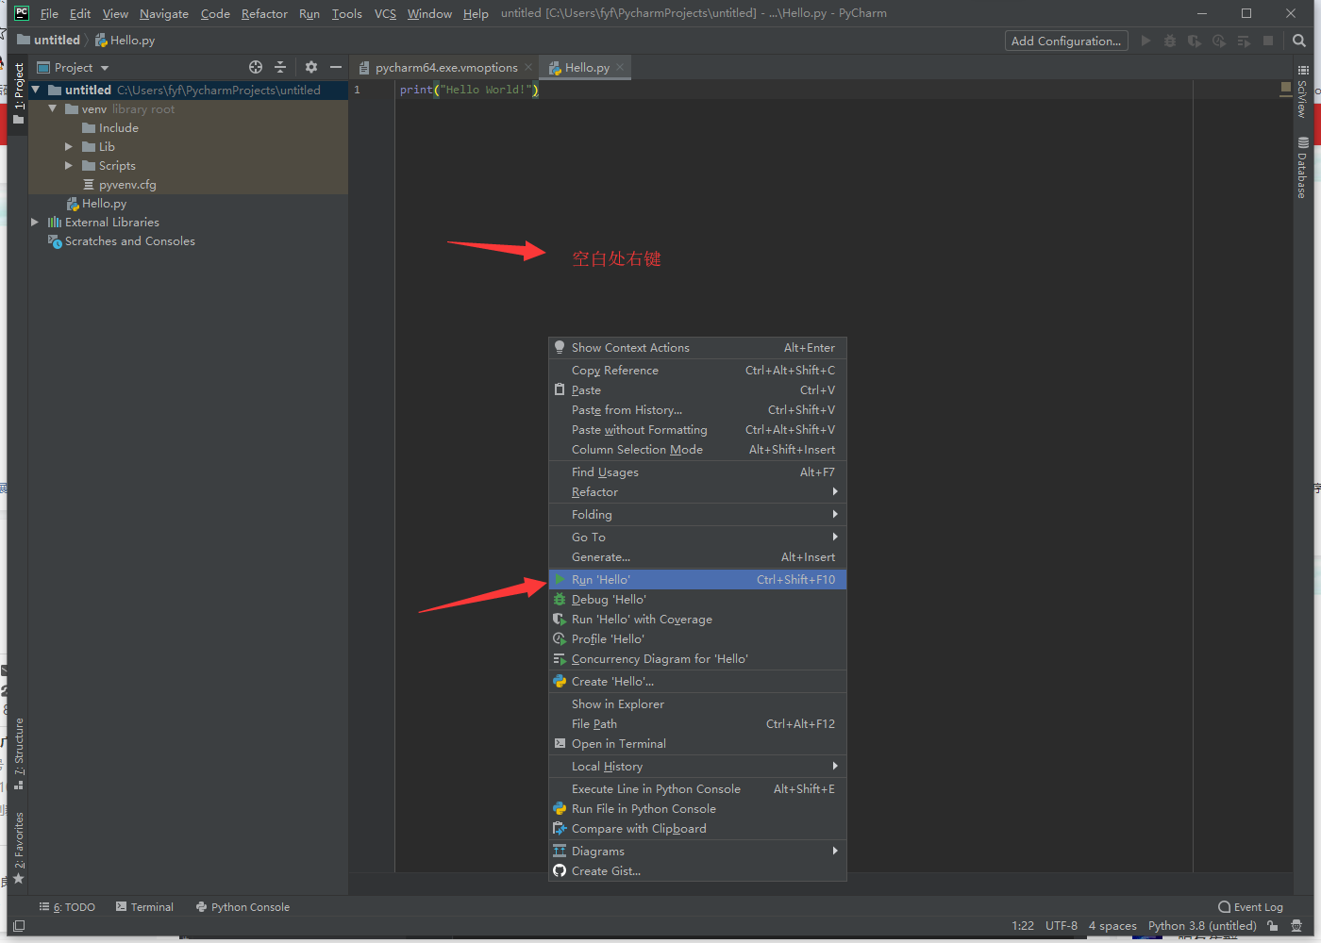Open the File menu
The height and width of the screenshot is (943, 1321).
[x=49, y=13]
